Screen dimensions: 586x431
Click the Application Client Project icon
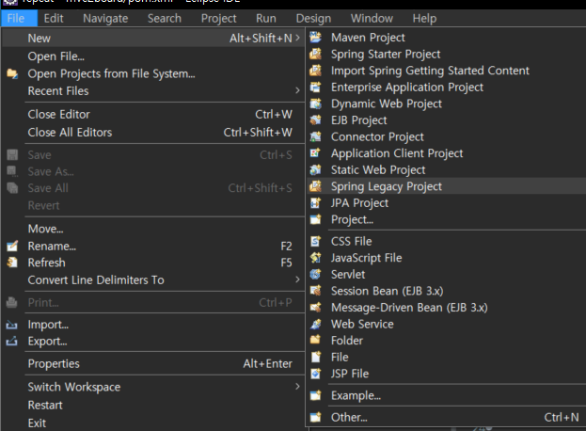(x=315, y=153)
